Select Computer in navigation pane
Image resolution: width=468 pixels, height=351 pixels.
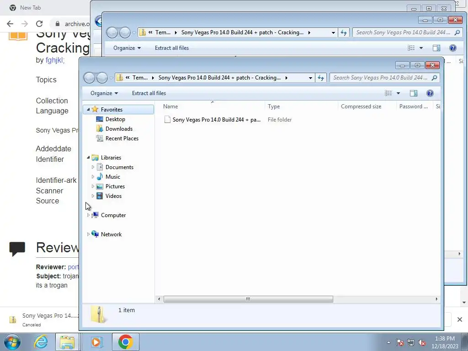113,215
